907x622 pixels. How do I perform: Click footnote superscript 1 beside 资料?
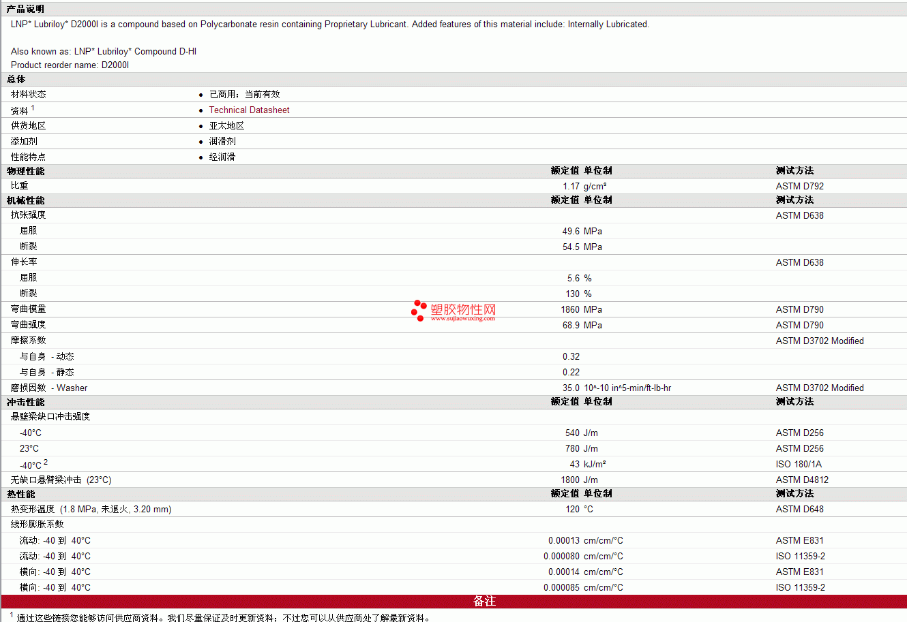[33, 108]
